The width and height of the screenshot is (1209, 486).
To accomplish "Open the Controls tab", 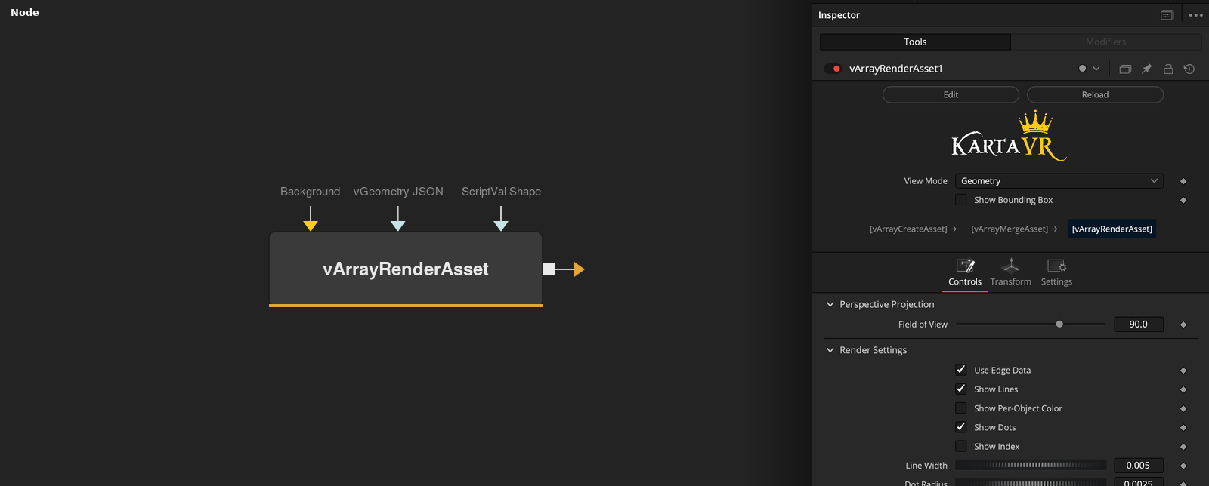I will pos(965,273).
